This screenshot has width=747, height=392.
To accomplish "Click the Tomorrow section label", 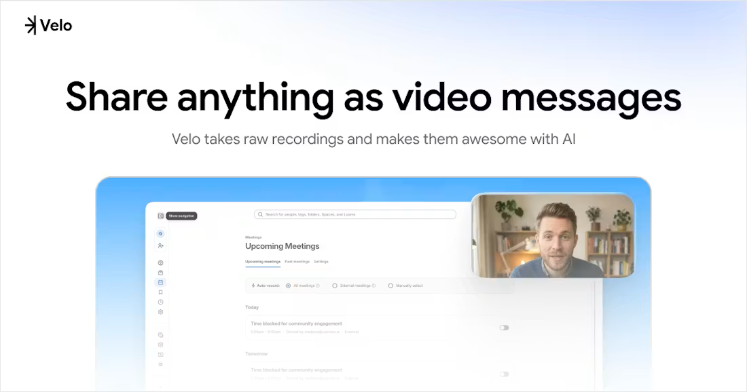I will [x=256, y=354].
